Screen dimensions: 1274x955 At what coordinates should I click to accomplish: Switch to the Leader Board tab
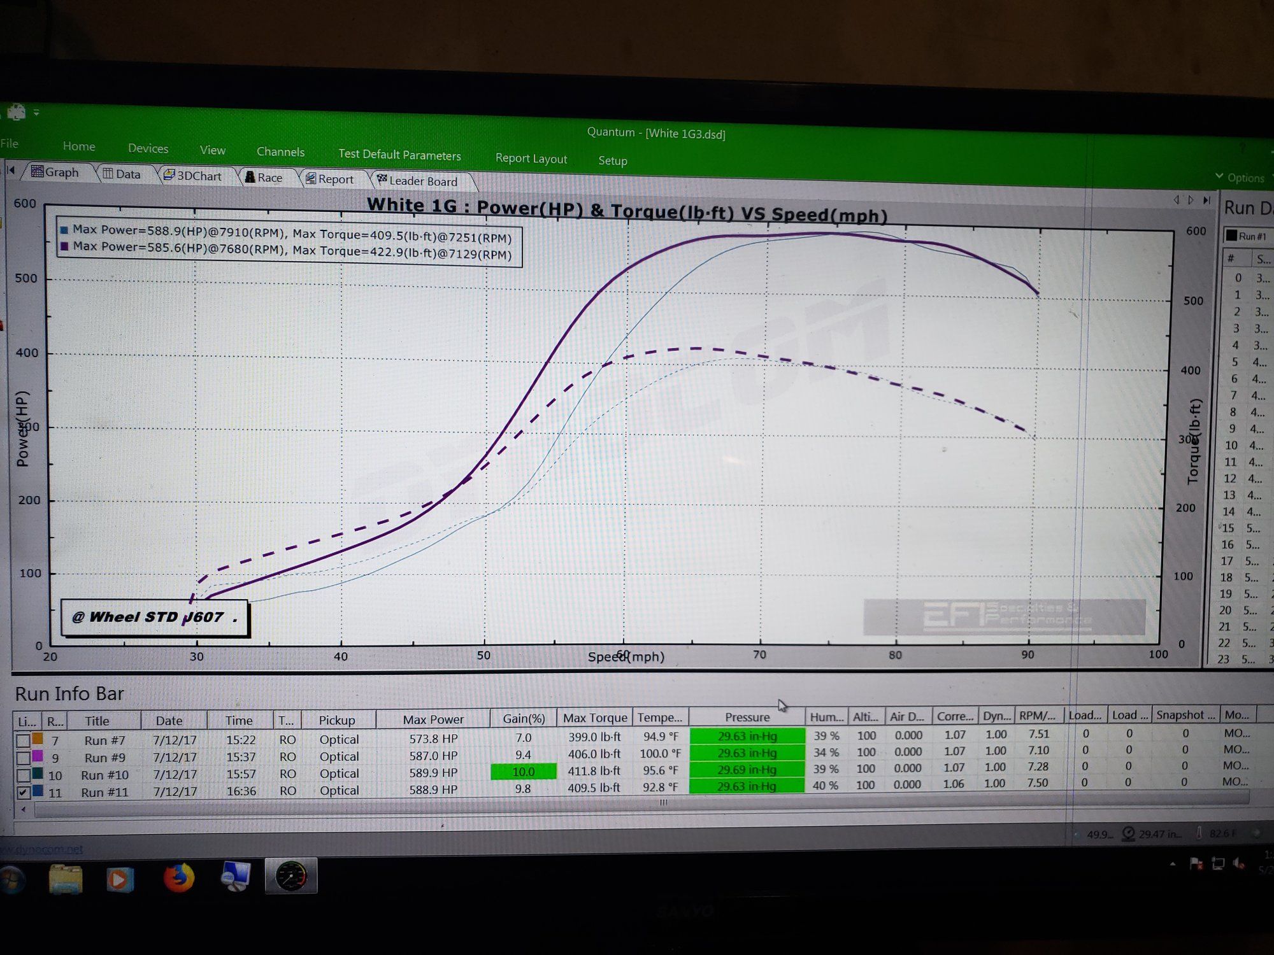(418, 181)
